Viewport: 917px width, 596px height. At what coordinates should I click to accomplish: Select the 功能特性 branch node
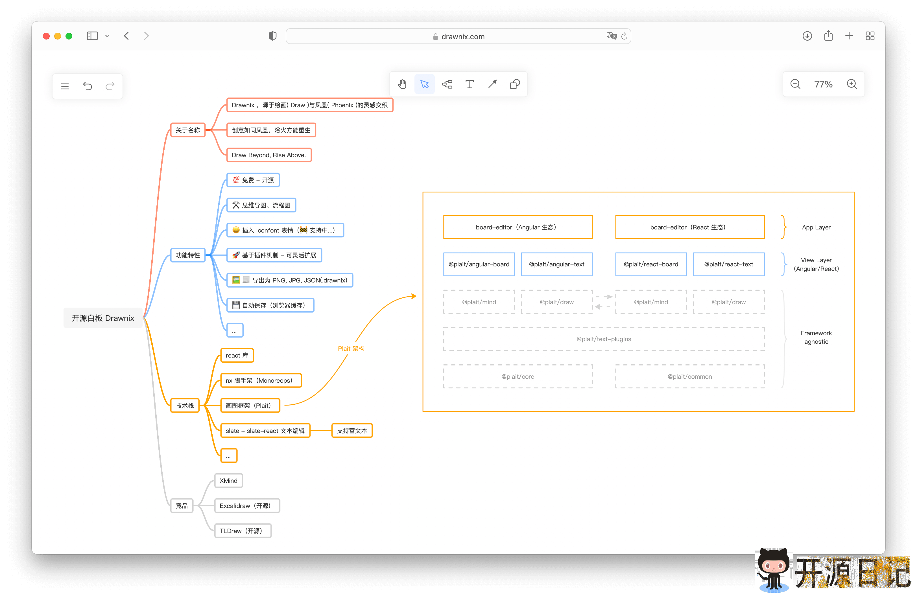click(188, 255)
